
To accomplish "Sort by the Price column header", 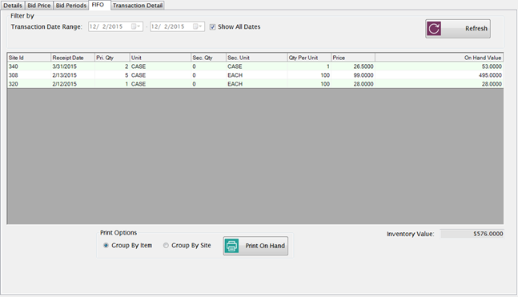I will point(353,58).
